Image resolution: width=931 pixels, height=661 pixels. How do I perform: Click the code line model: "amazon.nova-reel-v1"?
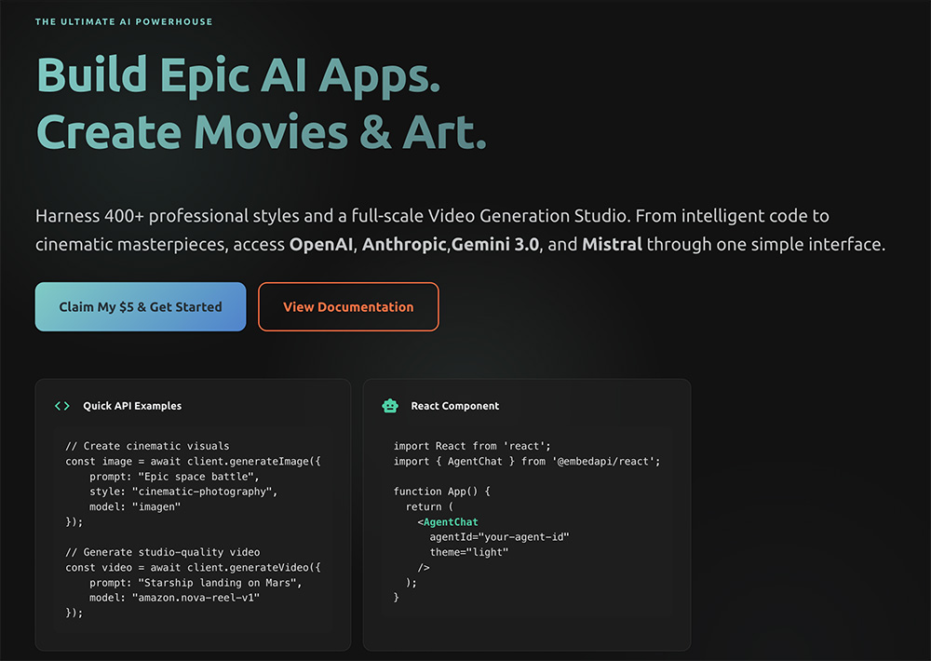coord(175,598)
